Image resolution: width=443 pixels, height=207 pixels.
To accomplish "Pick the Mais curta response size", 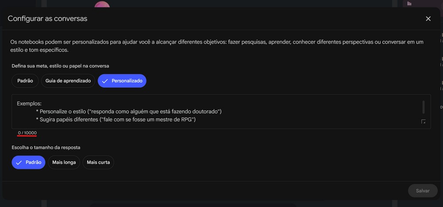I will click(98, 162).
